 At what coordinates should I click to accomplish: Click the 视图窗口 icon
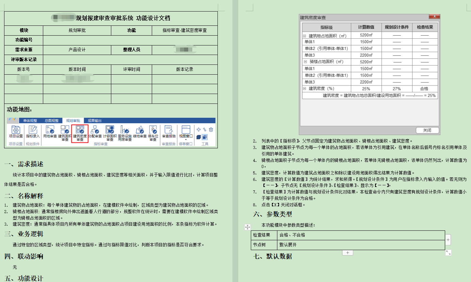(185, 129)
